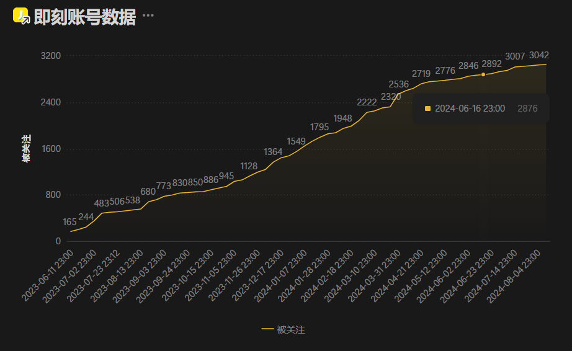This screenshot has width=572, height=351.
Task: Click the yellow square in the tooltip
Action: click(427, 109)
